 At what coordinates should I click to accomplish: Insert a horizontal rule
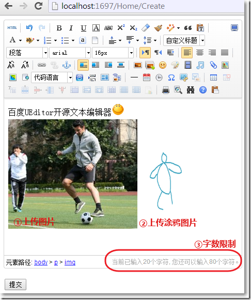(134, 77)
